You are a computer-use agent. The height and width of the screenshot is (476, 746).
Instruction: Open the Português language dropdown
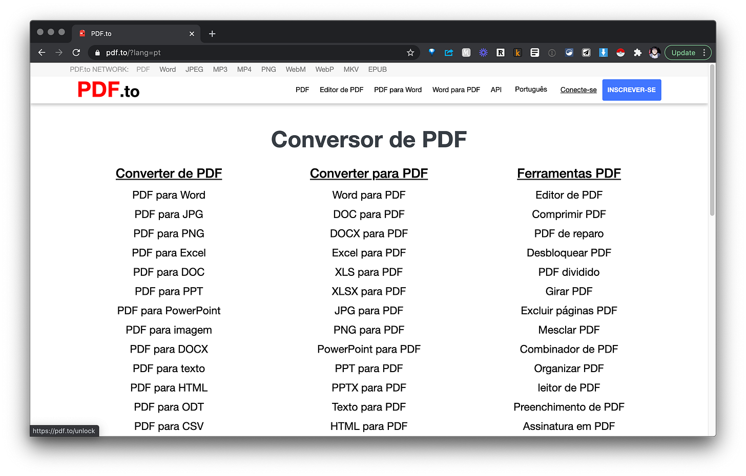click(x=531, y=89)
